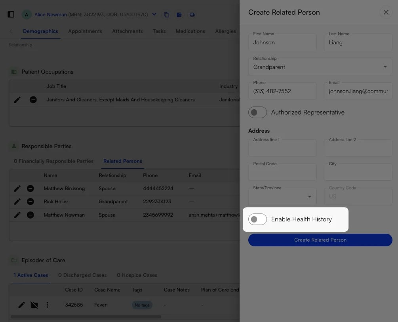Open the Allergies tab
This screenshot has width=398, height=322.
226,31
